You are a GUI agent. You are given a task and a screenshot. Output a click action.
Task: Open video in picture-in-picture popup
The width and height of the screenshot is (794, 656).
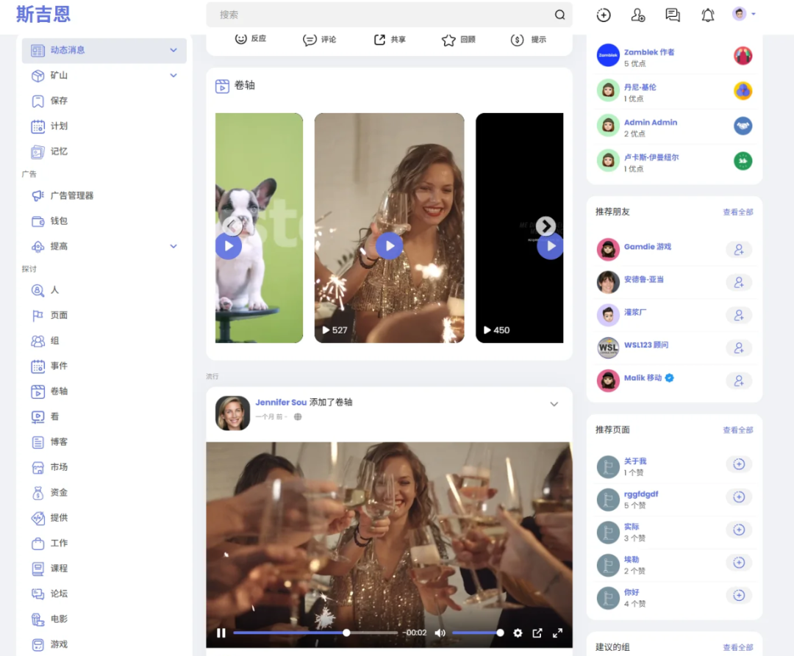click(537, 632)
